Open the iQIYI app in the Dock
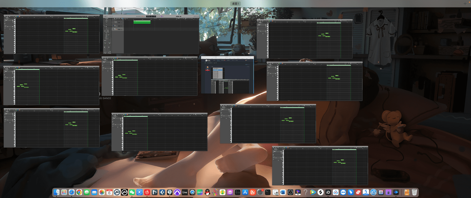471x198 pixels. (200, 192)
